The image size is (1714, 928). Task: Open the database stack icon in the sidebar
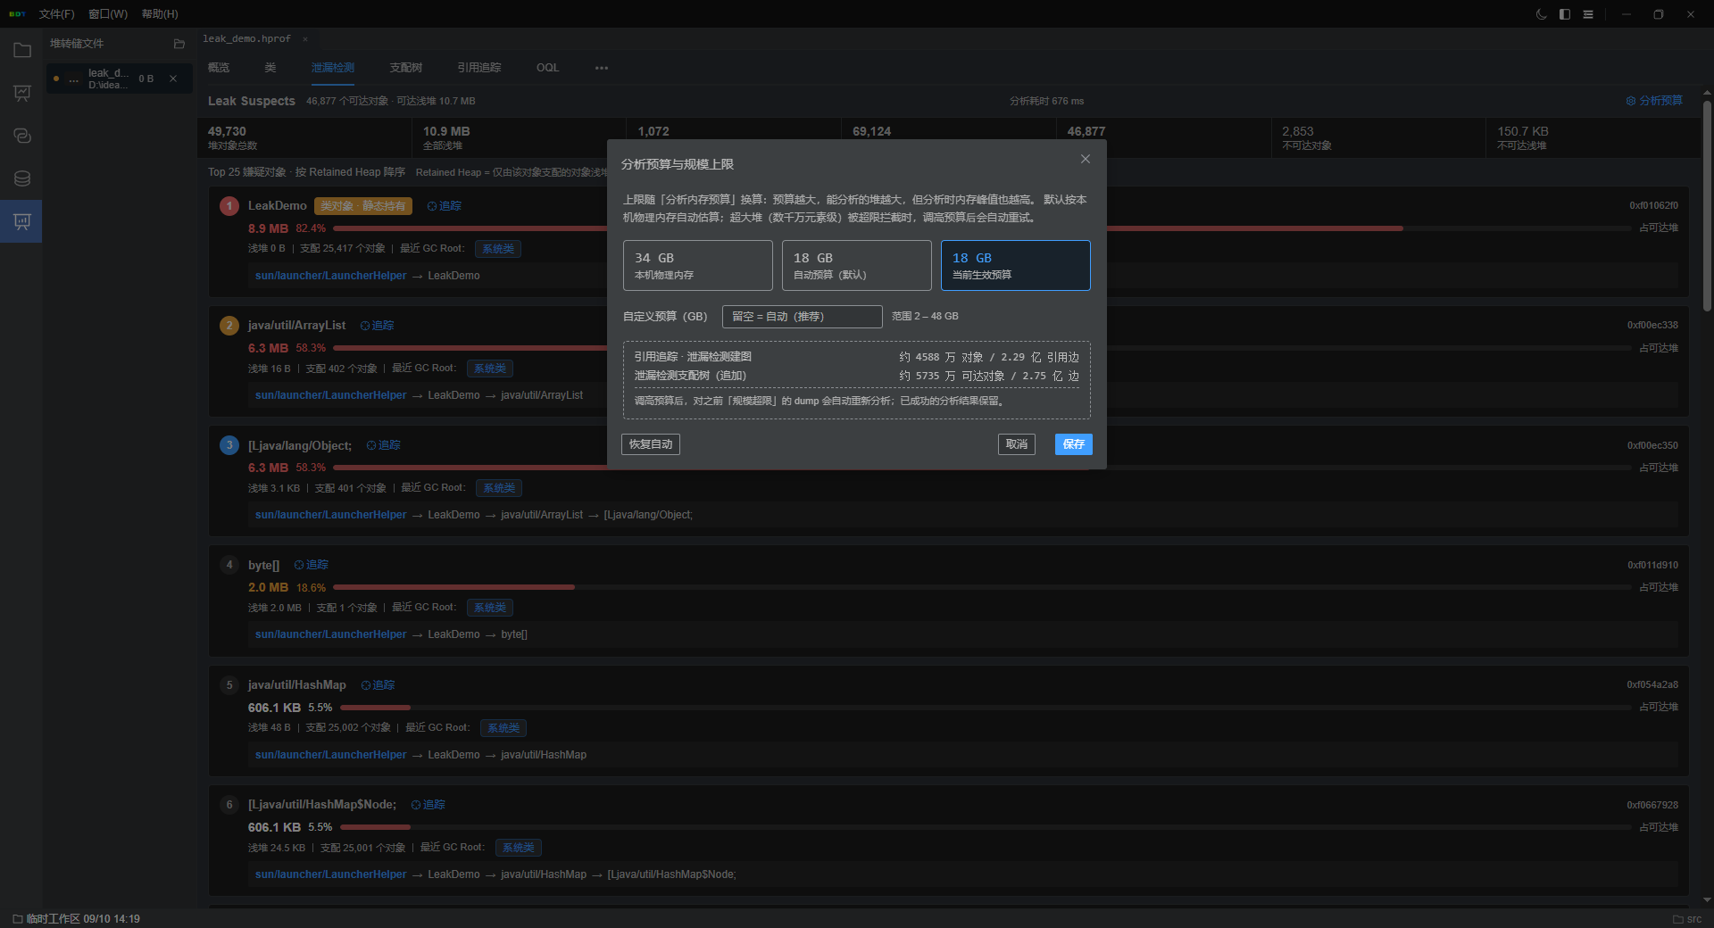22,178
